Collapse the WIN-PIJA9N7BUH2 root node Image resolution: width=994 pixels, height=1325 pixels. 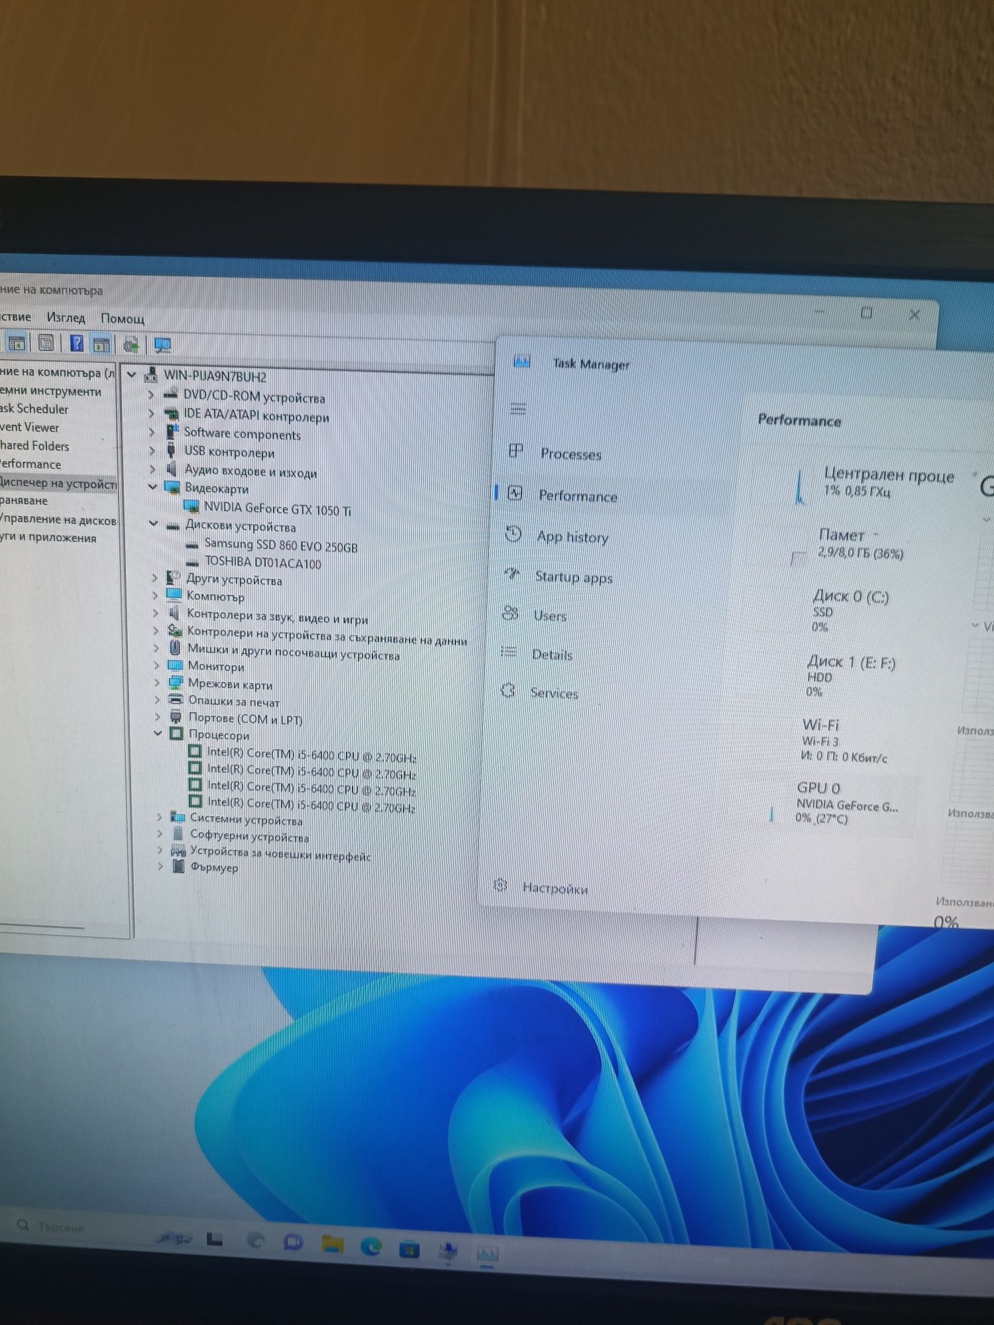131,375
